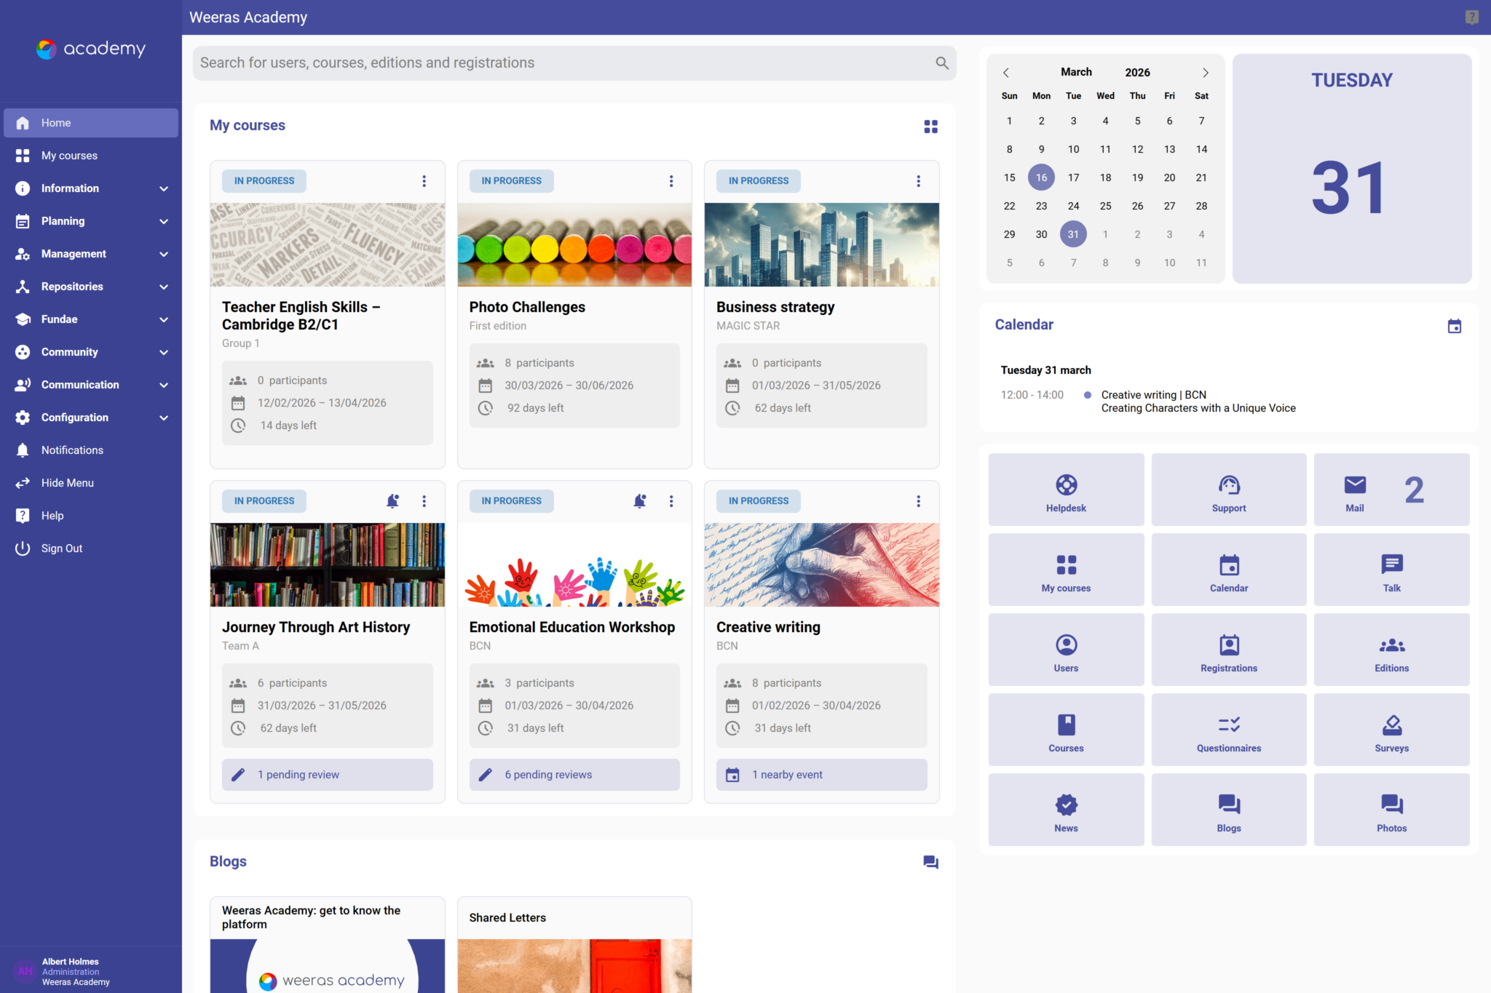Select Home in the sidebar menu
The width and height of the screenshot is (1491, 993).
[x=56, y=122]
